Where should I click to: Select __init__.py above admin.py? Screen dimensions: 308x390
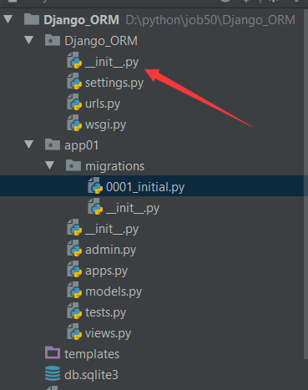pos(112,229)
